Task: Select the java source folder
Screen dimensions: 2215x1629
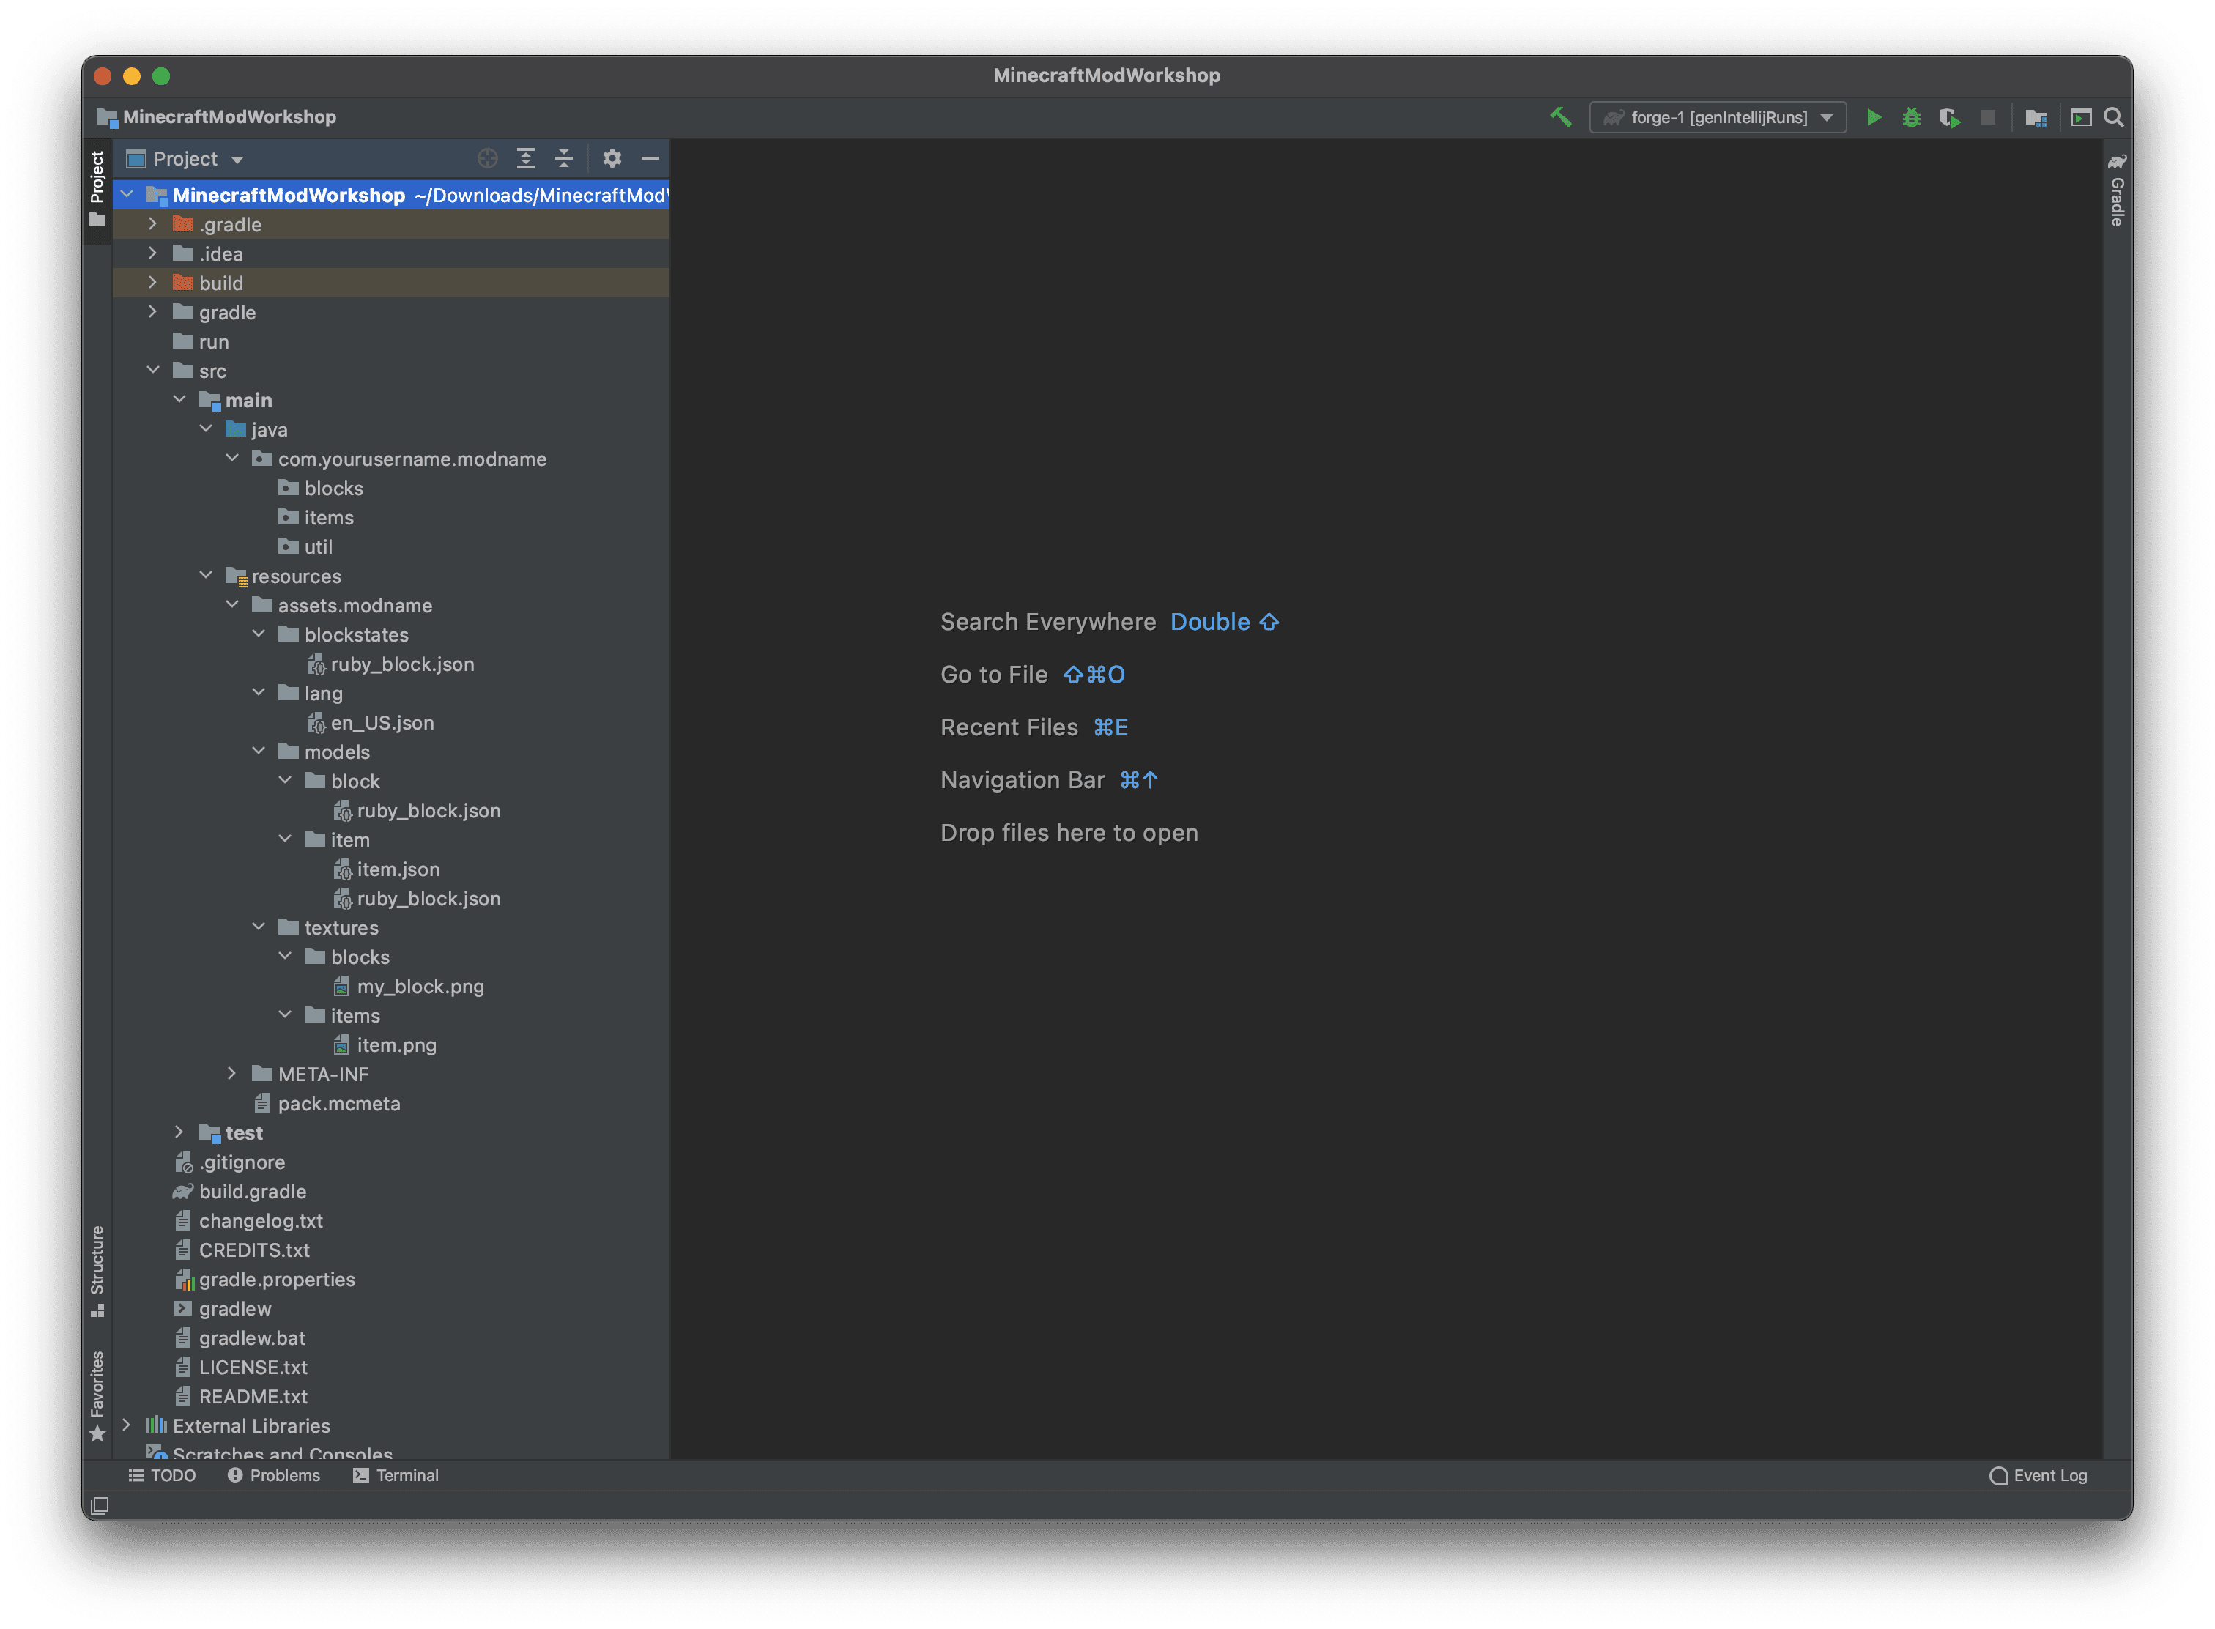Action: (256, 429)
